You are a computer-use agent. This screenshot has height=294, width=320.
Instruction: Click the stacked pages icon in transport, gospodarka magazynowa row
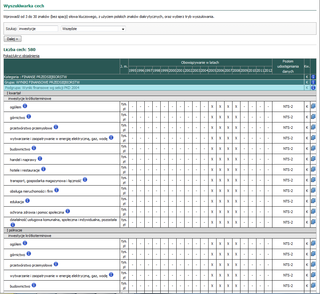pyautogui.click(x=313, y=180)
